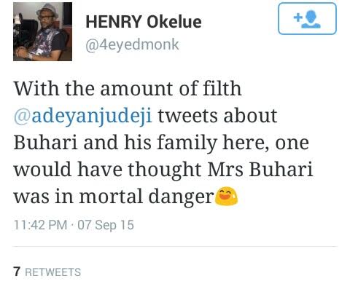
Task: Click text 'was in mortal danger'
Action: [114, 197]
